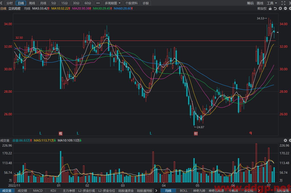The height and width of the screenshot is (193, 291).
Task: Click the 总量:86.83万 volume value
Action: point(22,141)
